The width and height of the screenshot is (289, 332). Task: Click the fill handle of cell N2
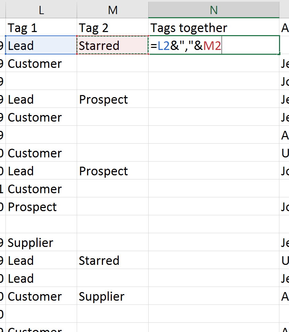279,54
